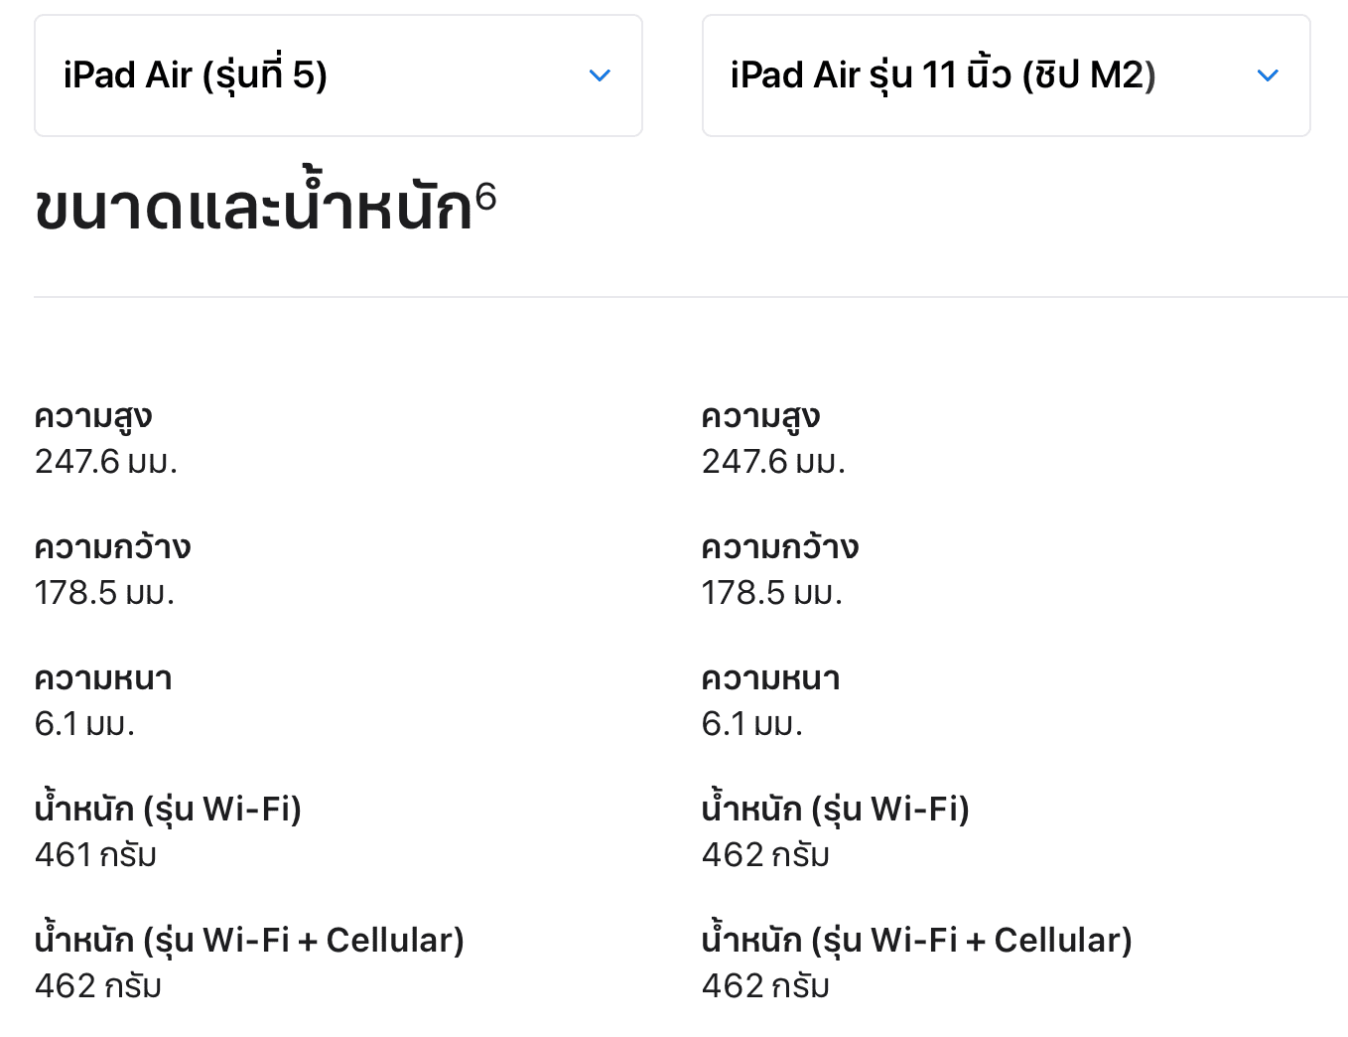The image size is (1348, 1037).
Task: Click Wi-Fi + Cellular weight label for iPad Air M2
Action: coord(916,941)
